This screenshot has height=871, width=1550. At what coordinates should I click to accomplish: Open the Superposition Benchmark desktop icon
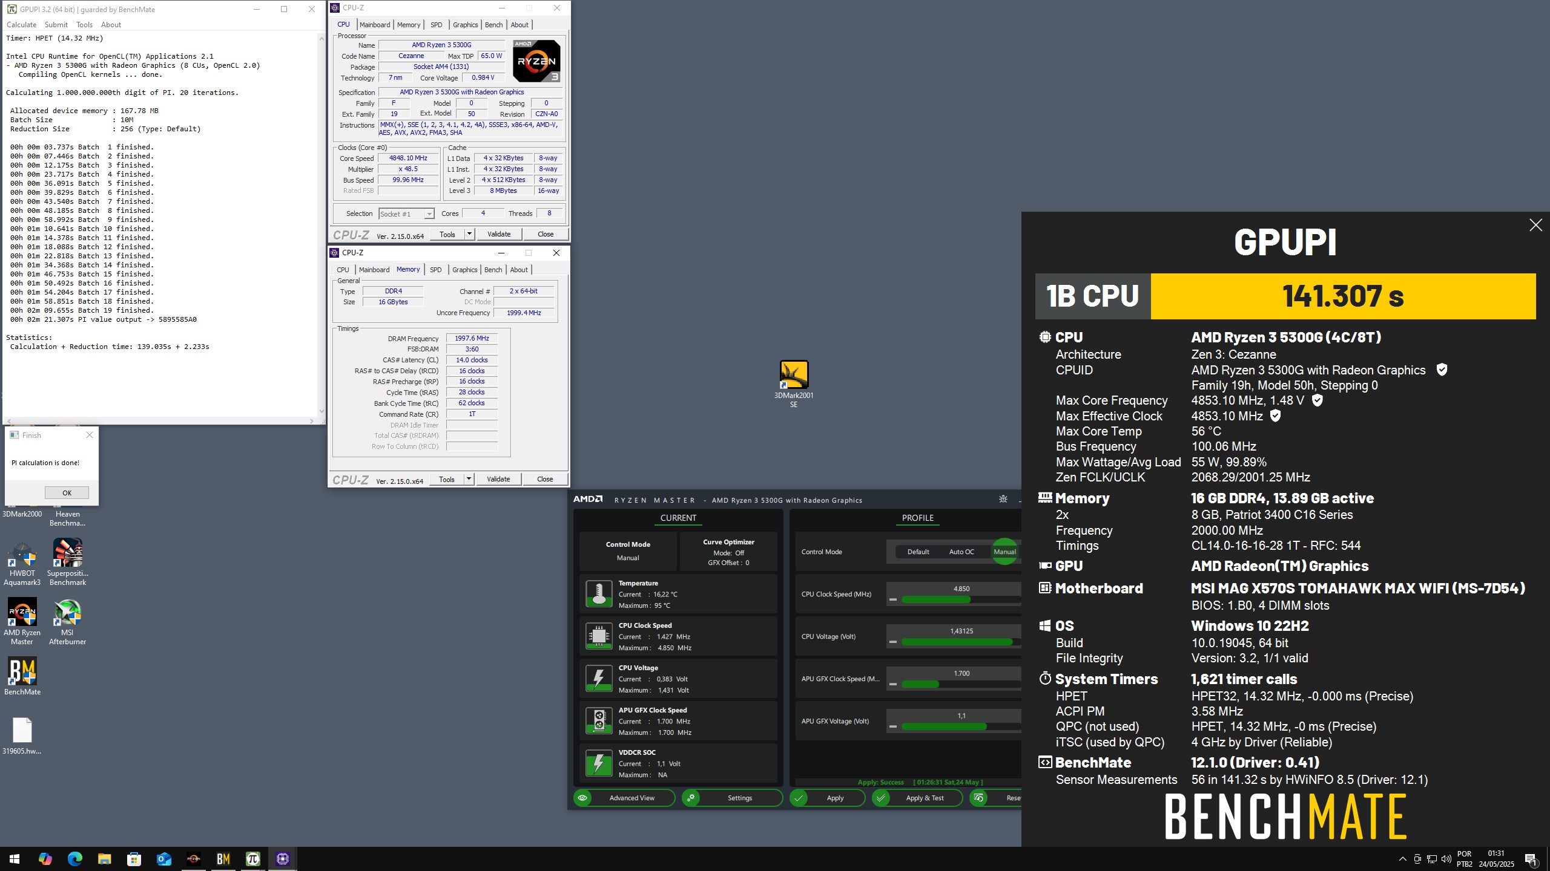tap(68, 563)
